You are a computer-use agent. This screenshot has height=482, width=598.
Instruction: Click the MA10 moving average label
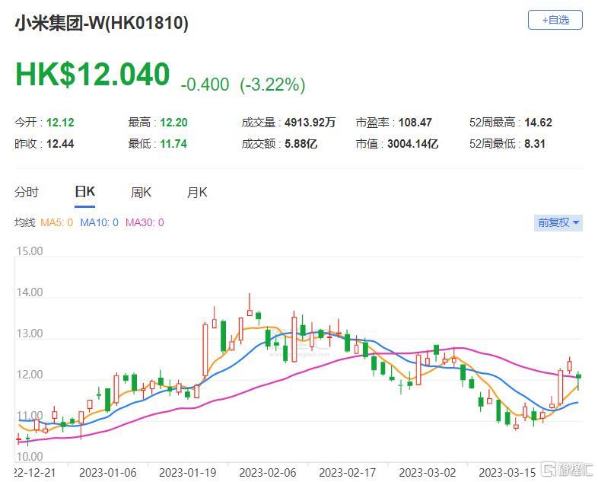pos(99,222)
